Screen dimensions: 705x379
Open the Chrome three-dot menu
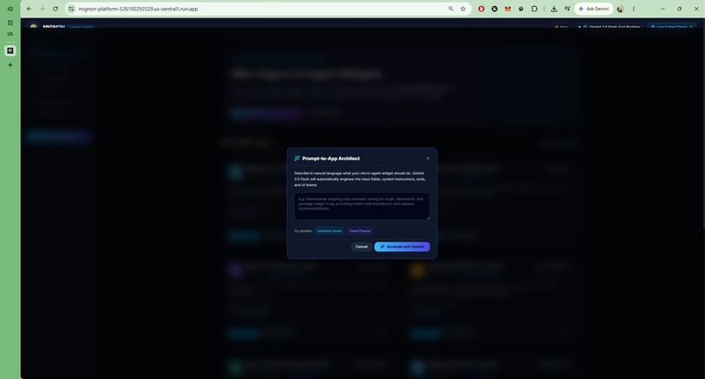coord(633,9)
